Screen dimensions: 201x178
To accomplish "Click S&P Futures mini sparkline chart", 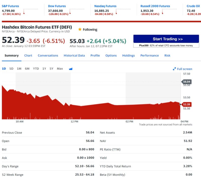I will [x=30, y=11].
